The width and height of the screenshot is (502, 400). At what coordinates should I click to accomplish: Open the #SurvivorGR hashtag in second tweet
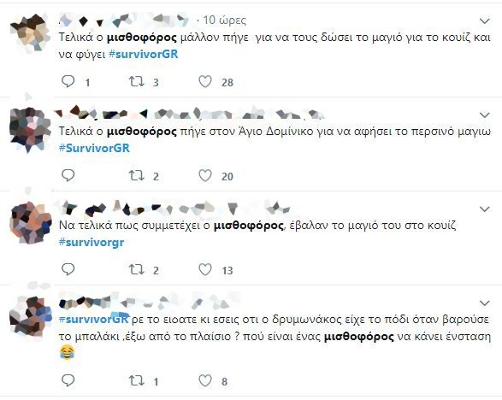pos(94,148)
